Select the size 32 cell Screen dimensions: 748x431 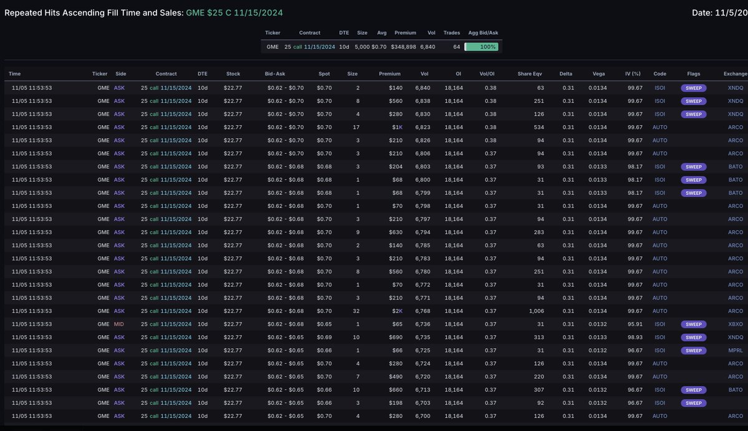355,311
